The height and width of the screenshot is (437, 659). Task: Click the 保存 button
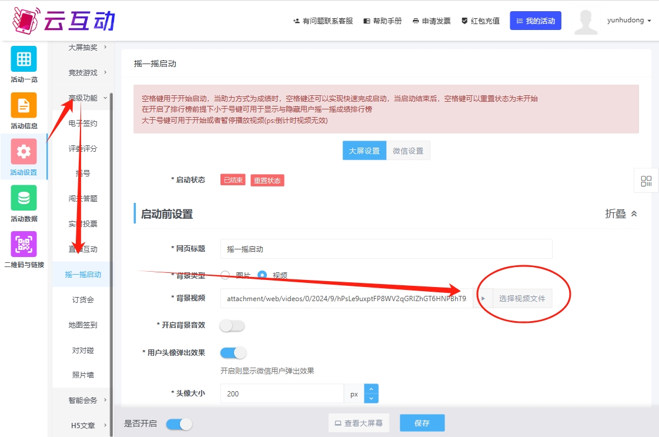click(422, 423)
